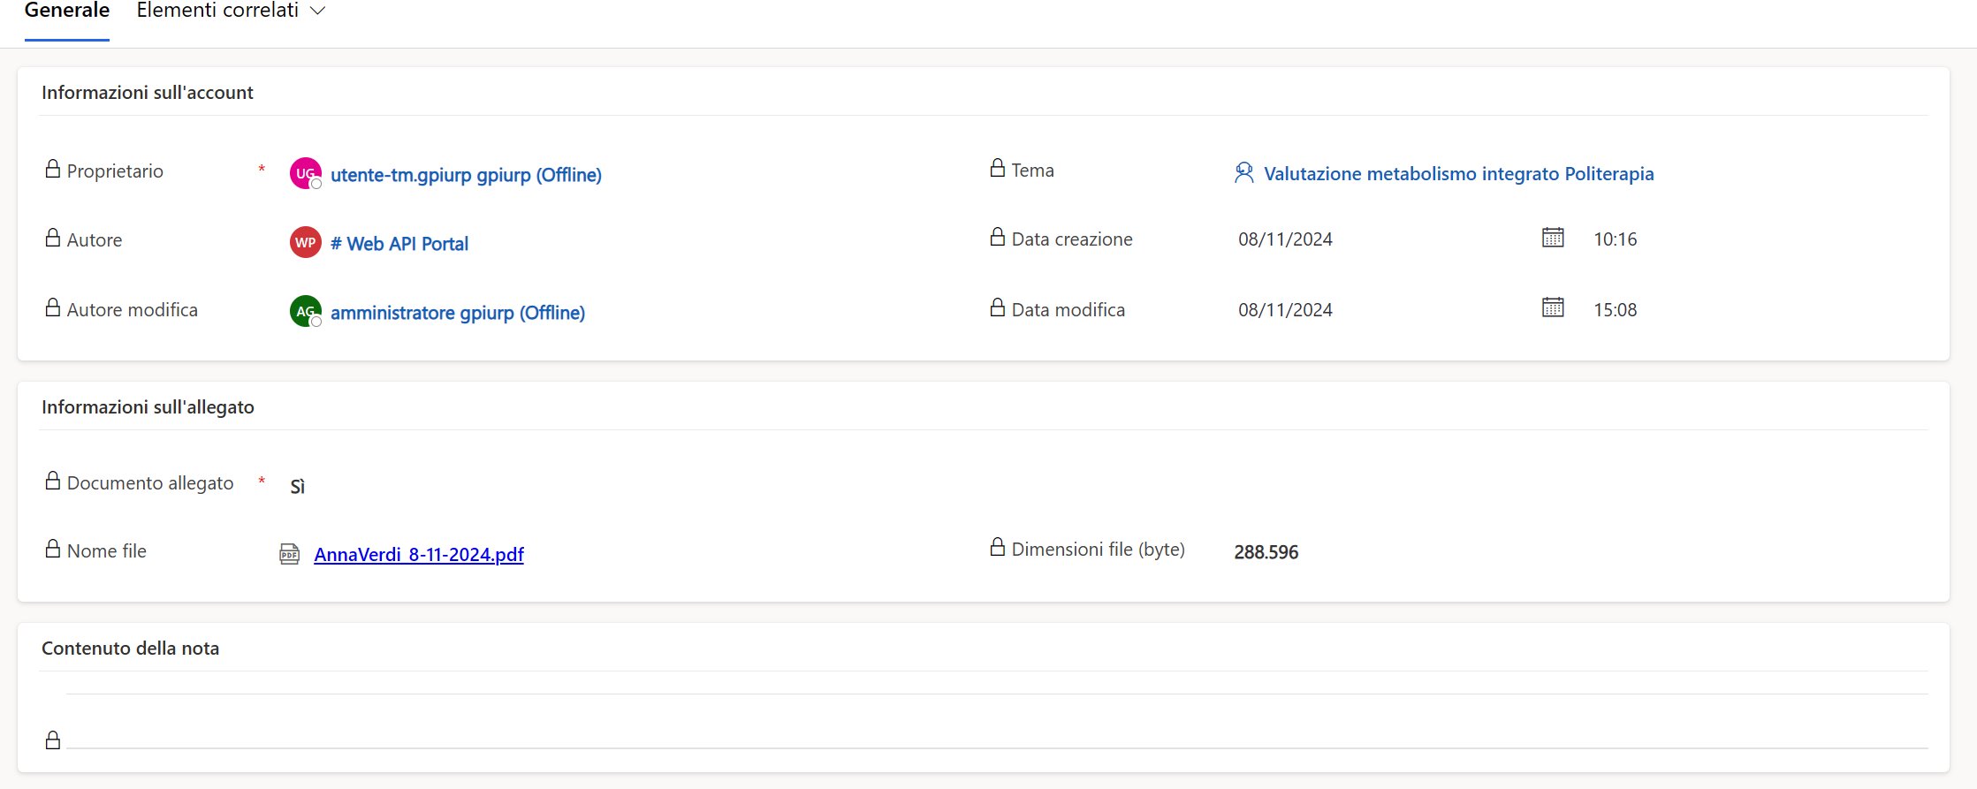Open utente-tm.gpiurp gpiurp owner link
The width and height of the screenshot is (1977, 789).
(x=466, y=175)
